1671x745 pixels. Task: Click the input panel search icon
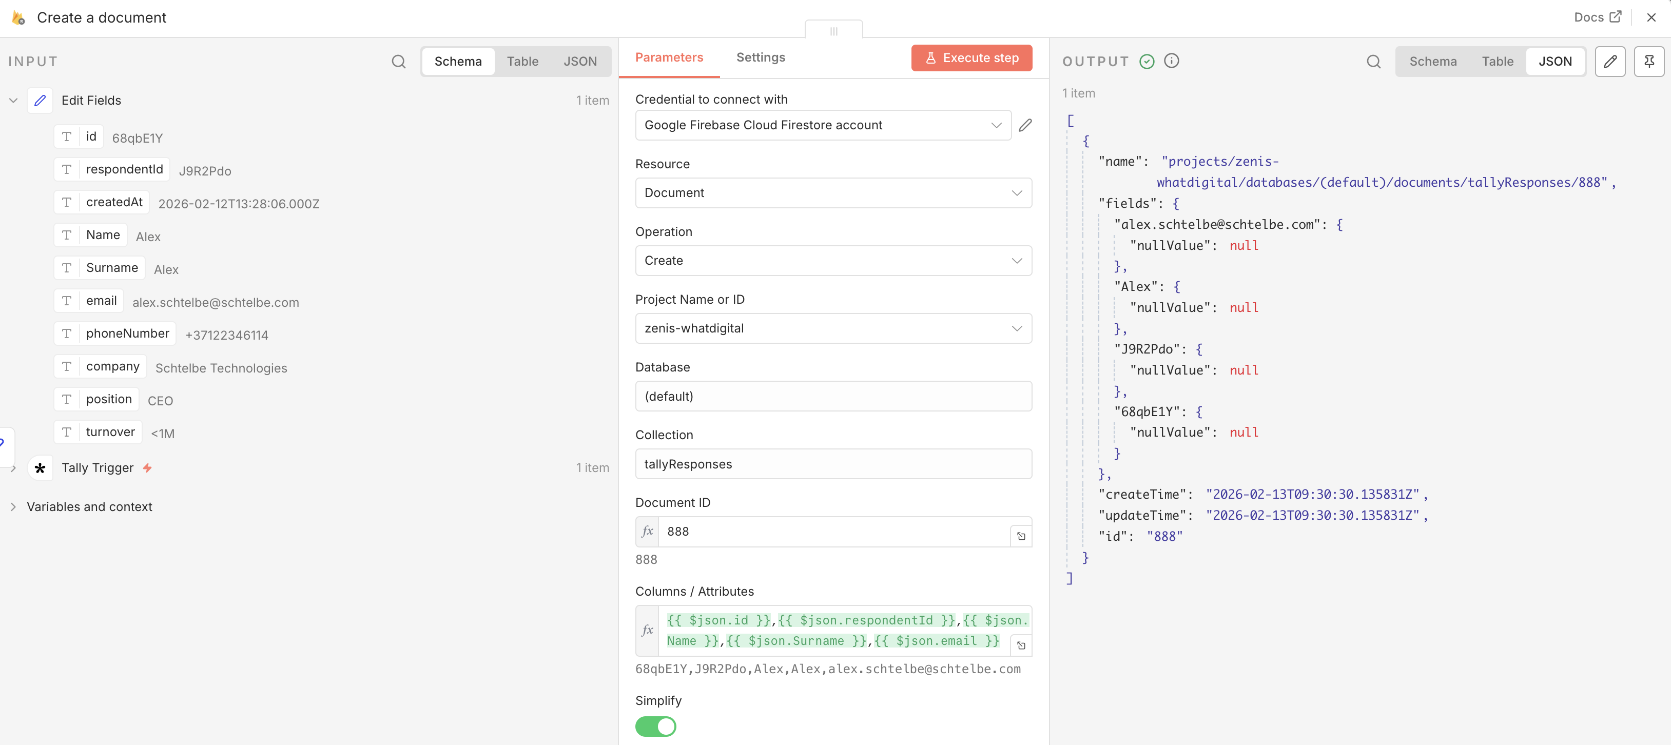pos(398,62)
